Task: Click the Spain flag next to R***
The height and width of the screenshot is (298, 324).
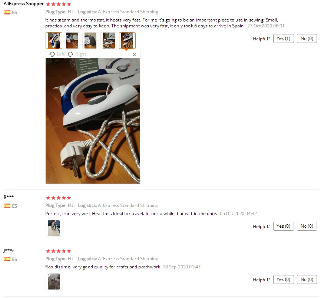Action: click(x=7, y=206)
